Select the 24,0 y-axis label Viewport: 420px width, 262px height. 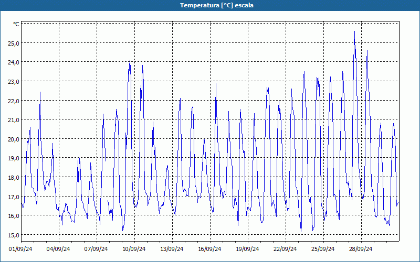[x=14, y=62]
